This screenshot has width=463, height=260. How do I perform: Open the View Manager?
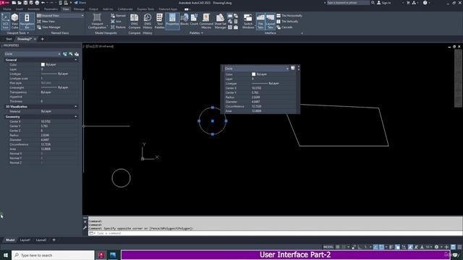(x=48, y=27)
